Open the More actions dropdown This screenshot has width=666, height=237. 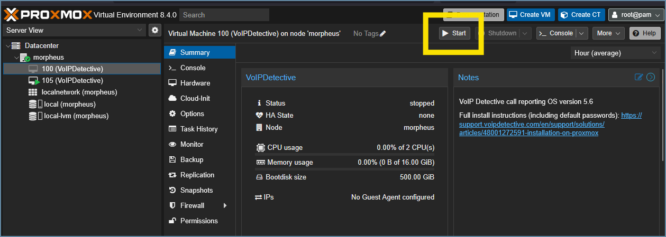click(x=608, y=33)
